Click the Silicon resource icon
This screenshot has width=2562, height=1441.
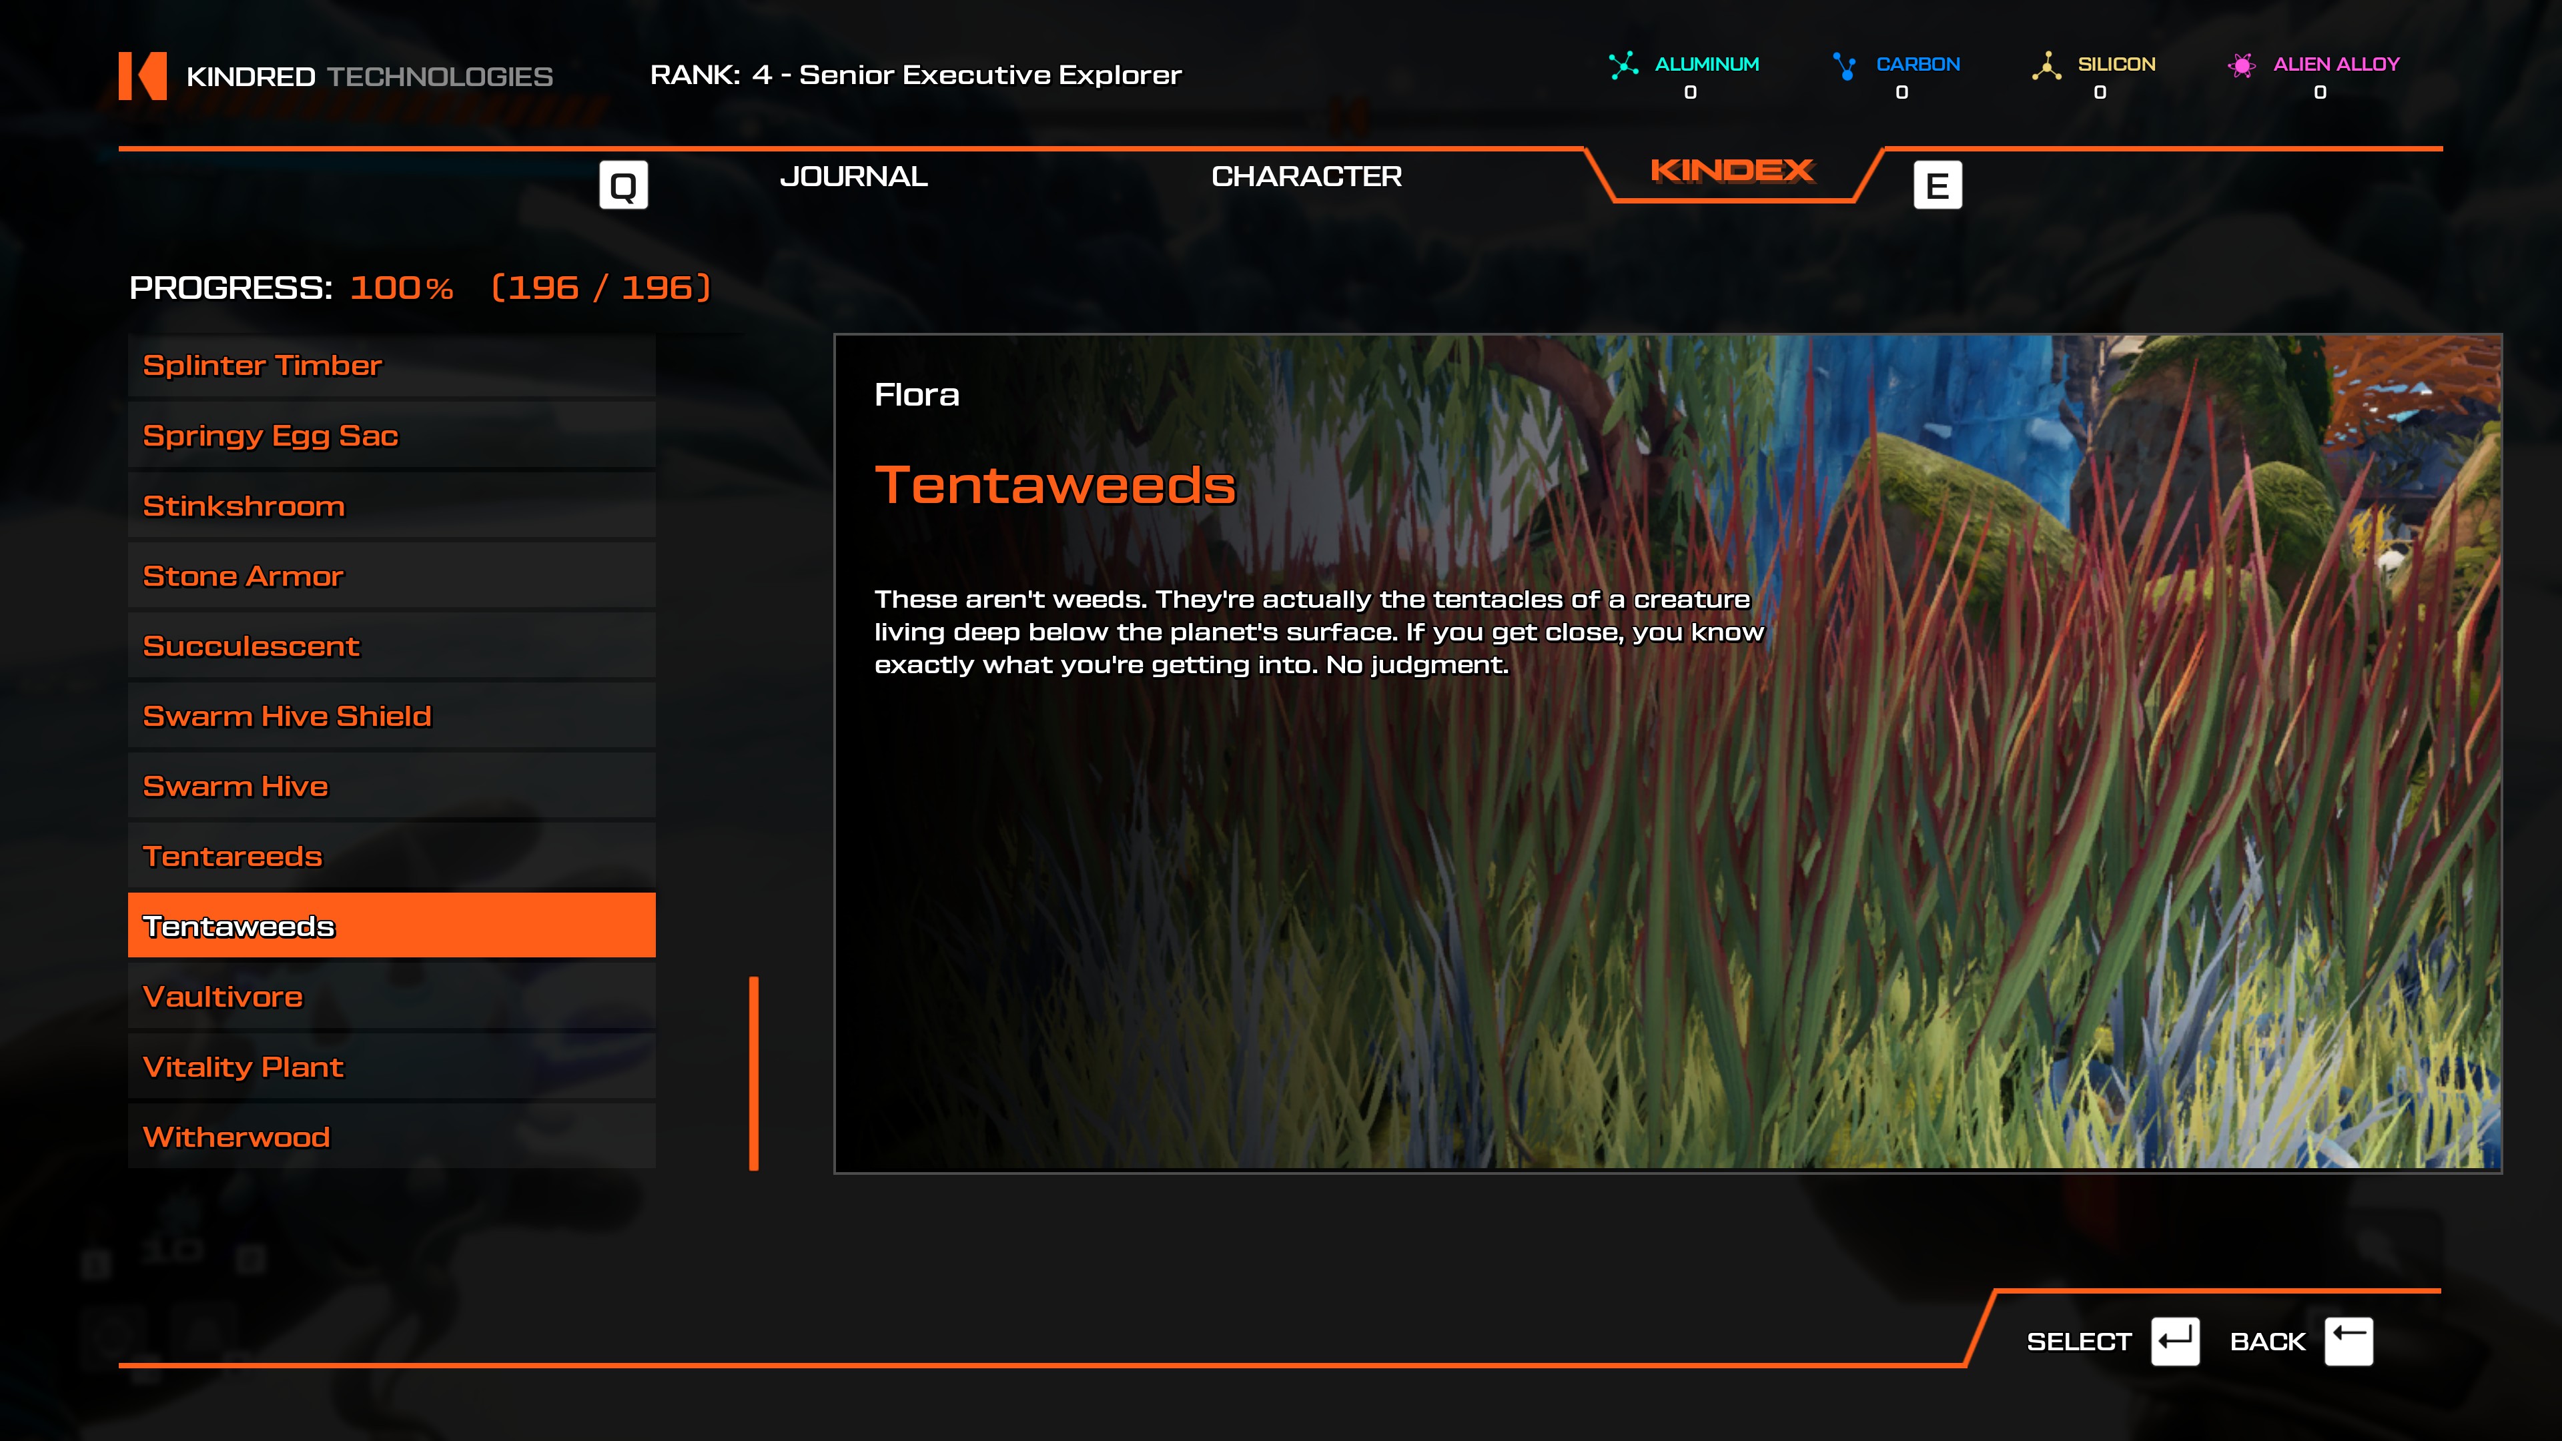(x=2046, y=65)
